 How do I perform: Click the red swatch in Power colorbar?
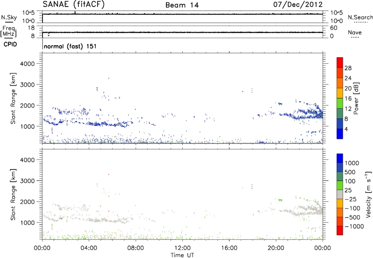click(x=340, y=63)
